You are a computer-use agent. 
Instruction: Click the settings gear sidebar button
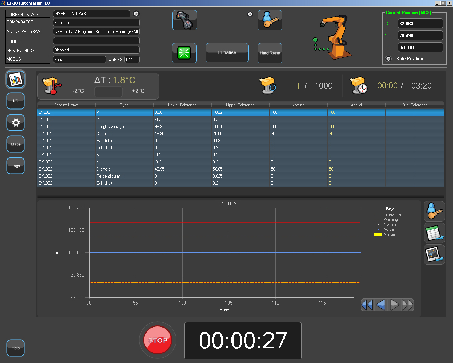(x=16, y=123)
